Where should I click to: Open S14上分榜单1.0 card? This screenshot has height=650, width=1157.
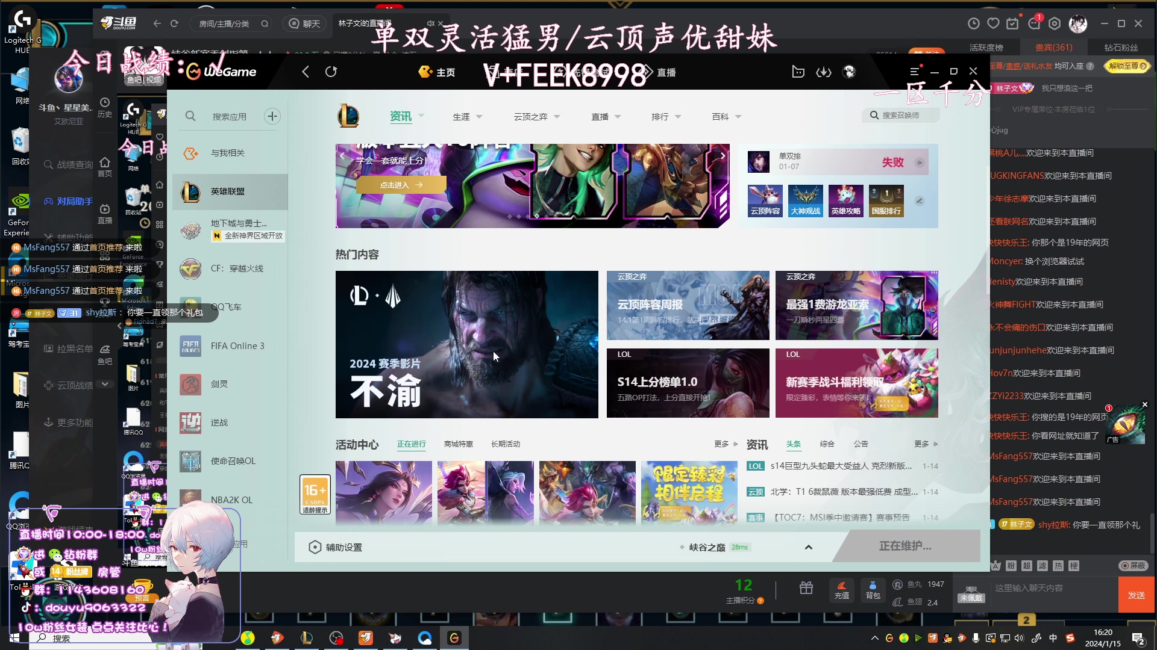688,383
